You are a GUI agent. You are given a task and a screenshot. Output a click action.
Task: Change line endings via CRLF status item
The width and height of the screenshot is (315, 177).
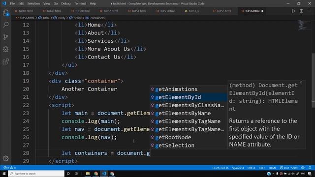pos(261,168)
